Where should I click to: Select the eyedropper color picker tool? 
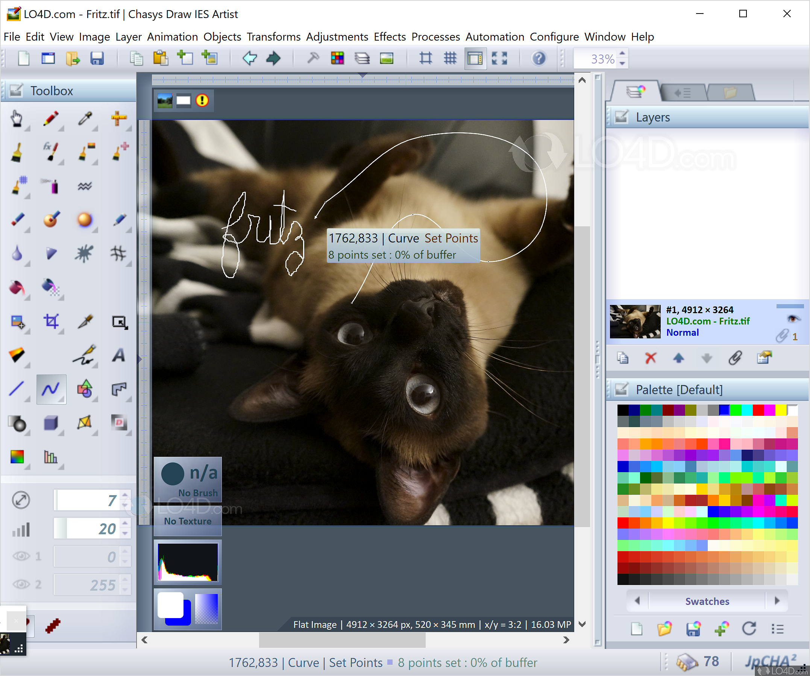point(85,118)
